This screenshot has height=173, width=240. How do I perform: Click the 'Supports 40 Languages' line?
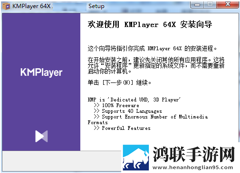coord(128,111)
